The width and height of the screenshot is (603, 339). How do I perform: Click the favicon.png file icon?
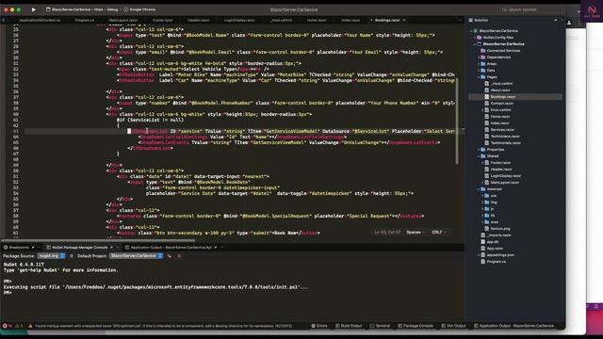coord(487,228)
